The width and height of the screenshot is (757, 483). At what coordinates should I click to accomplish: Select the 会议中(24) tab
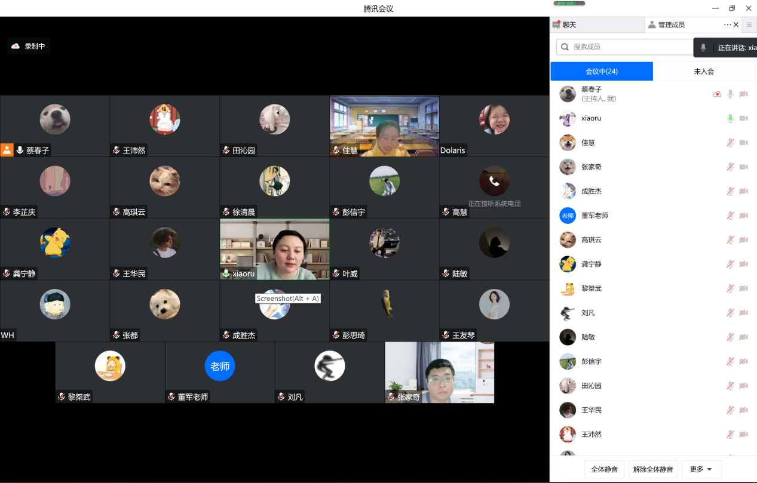601,71
